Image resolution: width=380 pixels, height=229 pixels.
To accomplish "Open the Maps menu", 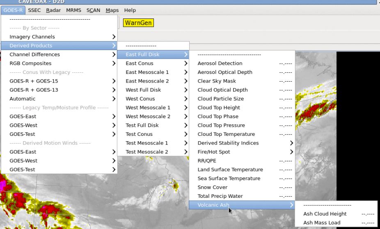I will pos(112,10).
